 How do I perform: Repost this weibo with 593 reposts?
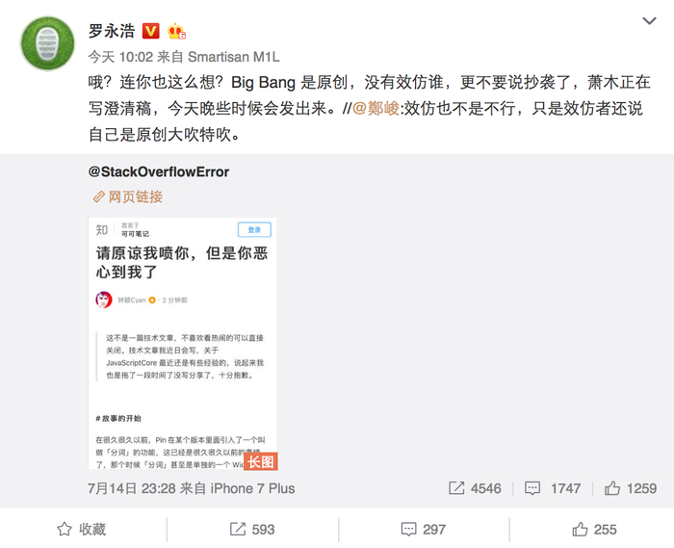click(x=252, y=529)
